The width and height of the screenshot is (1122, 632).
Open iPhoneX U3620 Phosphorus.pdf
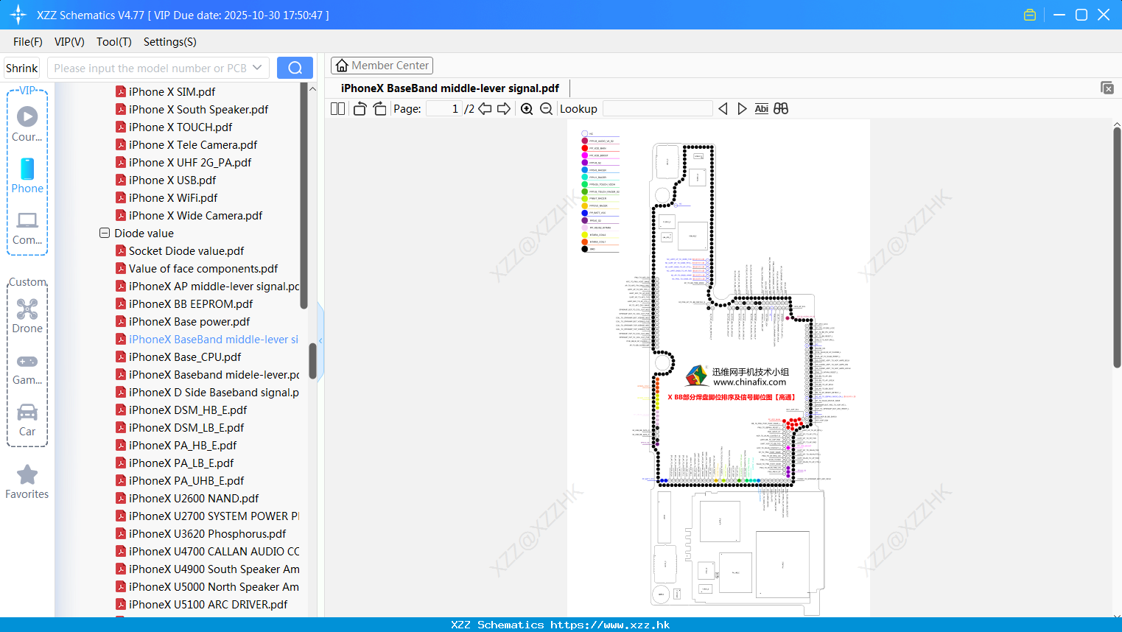click(201, 533)
